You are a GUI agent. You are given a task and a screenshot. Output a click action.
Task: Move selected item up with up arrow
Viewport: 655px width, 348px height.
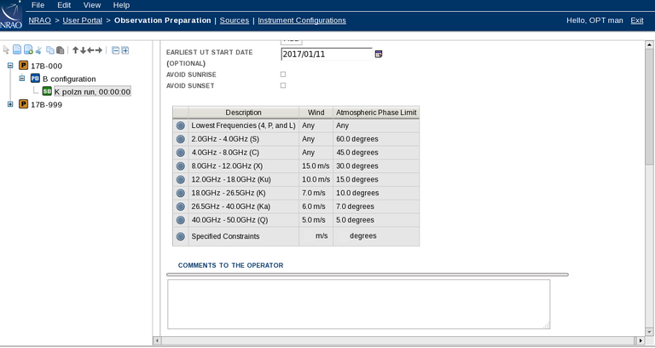75,50
